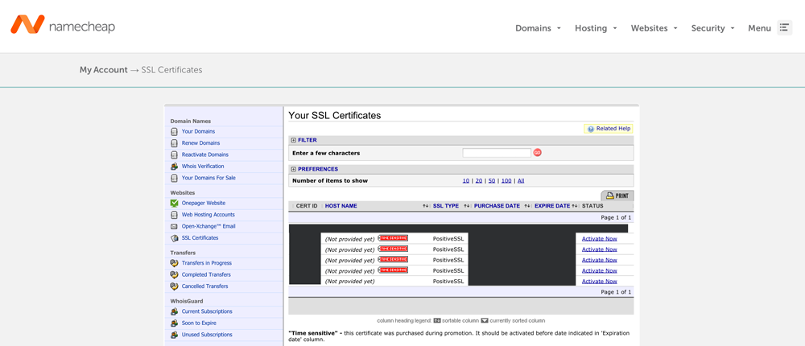Show 100 items per page

pos(506,181)
